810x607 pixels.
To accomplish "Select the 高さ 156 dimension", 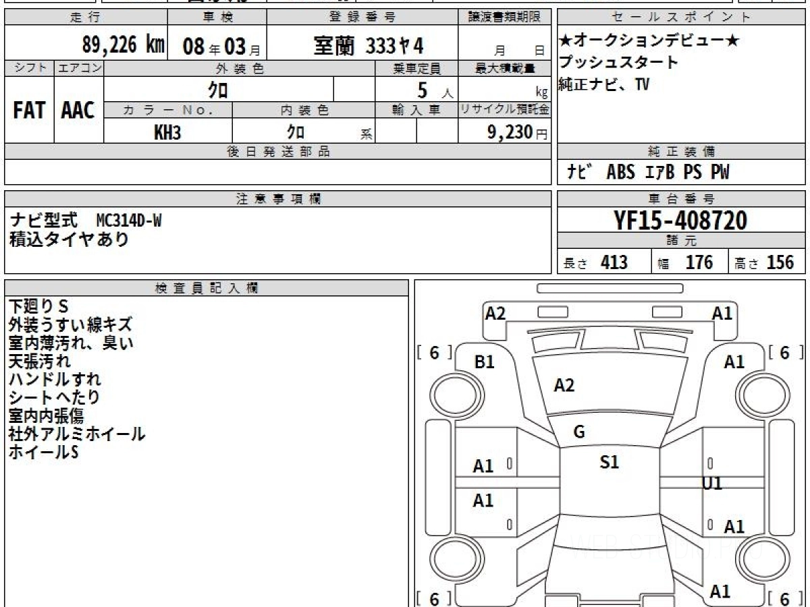I will (x=764, y=263).
